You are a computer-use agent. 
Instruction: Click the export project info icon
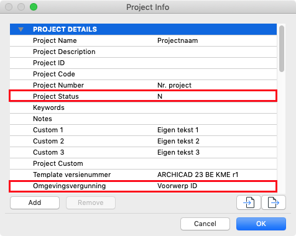(274, 202)
